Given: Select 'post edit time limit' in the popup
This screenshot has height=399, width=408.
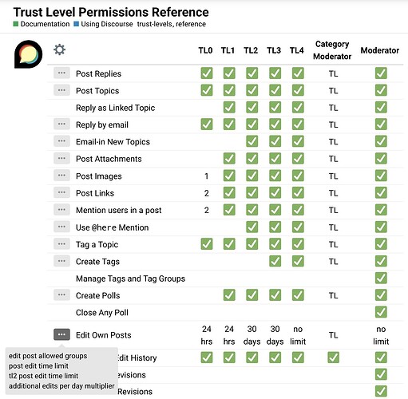Looking at the screenshot, I should [x=38, y=366].
